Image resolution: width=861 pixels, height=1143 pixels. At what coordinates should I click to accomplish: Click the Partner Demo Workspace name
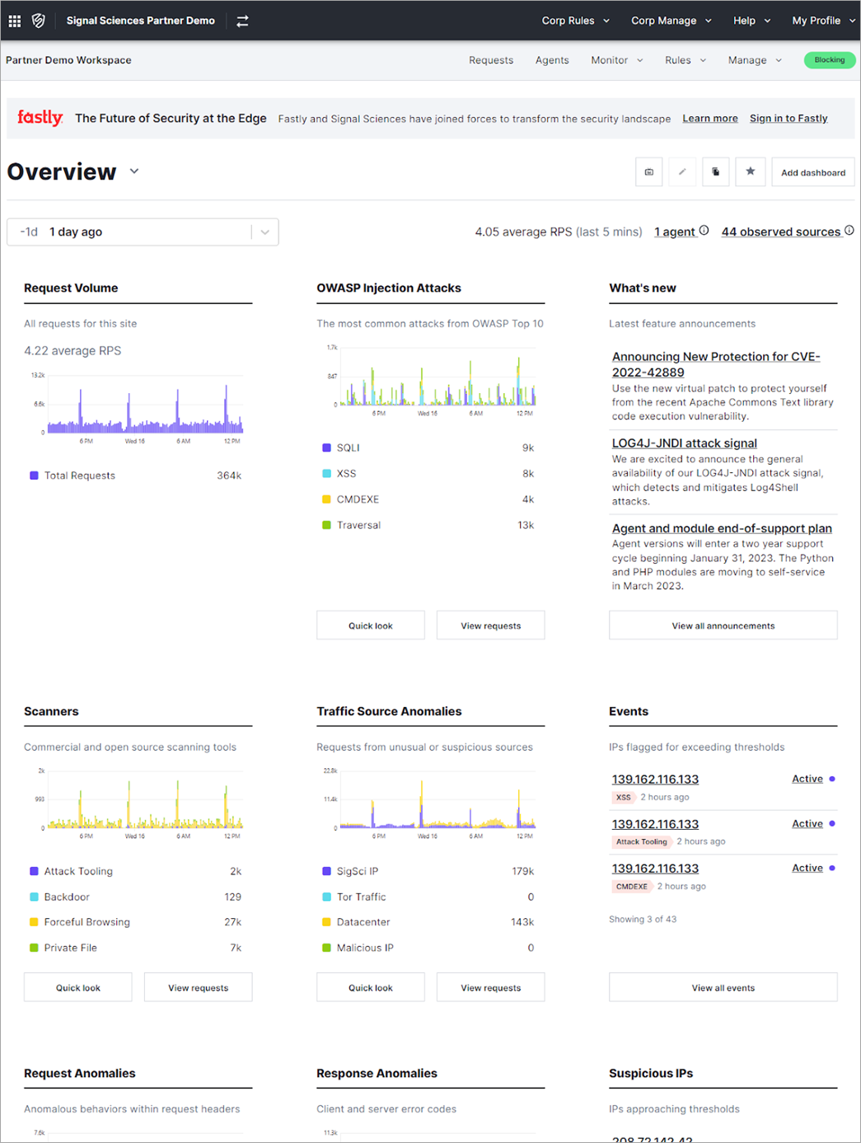tap(68, 60)
